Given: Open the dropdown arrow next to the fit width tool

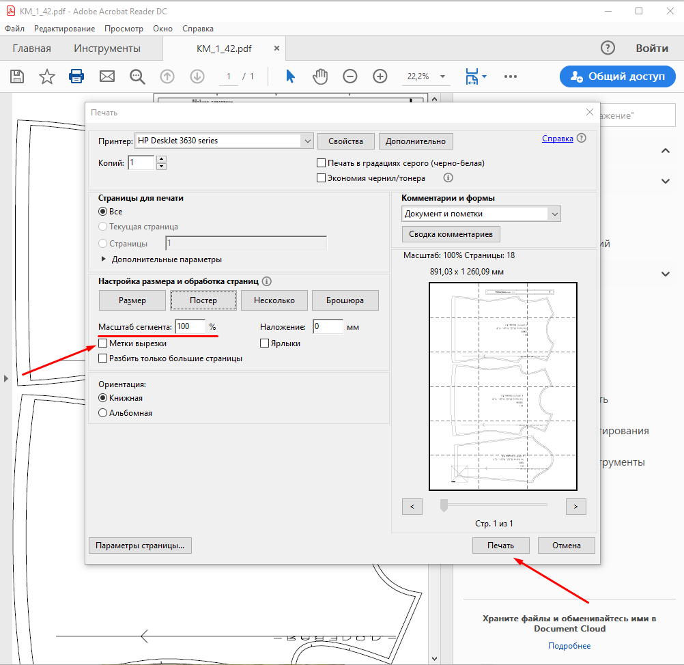Looking at the screenshot, I should (x=484, y=76).
